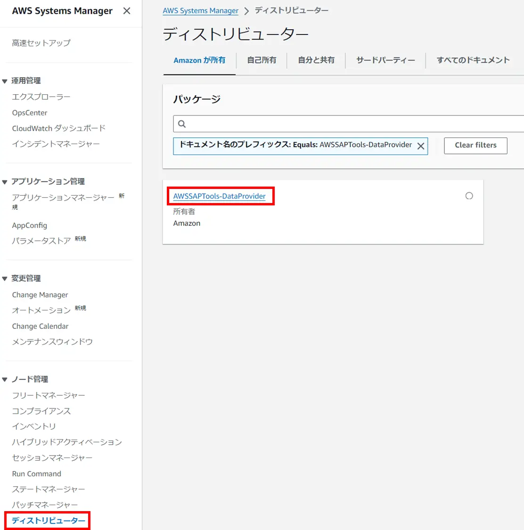Follow the AWS Systems Manager breadcrumb link
Image resolution: width=524 pixels, height=530 pixels.
(x=200, y=10)
